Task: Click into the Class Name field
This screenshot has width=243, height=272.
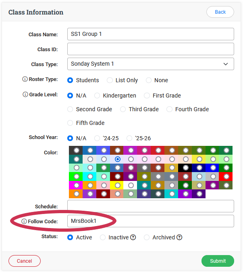Action: pos(150,34)
